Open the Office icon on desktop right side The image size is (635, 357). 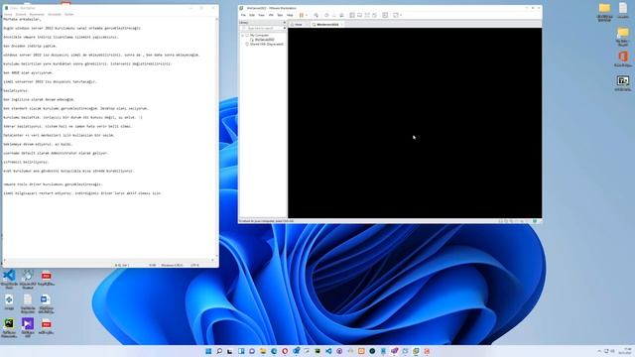(x=623, y=59)
